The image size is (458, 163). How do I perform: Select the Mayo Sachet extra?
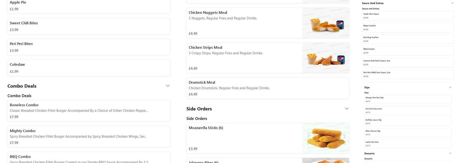pyautogui.click(x=408, y=27)
